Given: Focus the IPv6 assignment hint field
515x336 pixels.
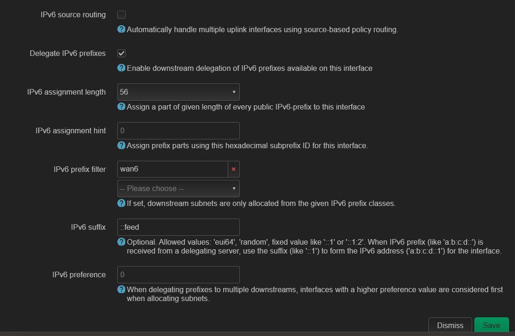Looking at the screenshot, I should pos(178,131).
